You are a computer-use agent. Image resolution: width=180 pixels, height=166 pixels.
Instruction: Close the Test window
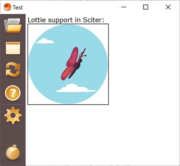click(x=168, y=7)
